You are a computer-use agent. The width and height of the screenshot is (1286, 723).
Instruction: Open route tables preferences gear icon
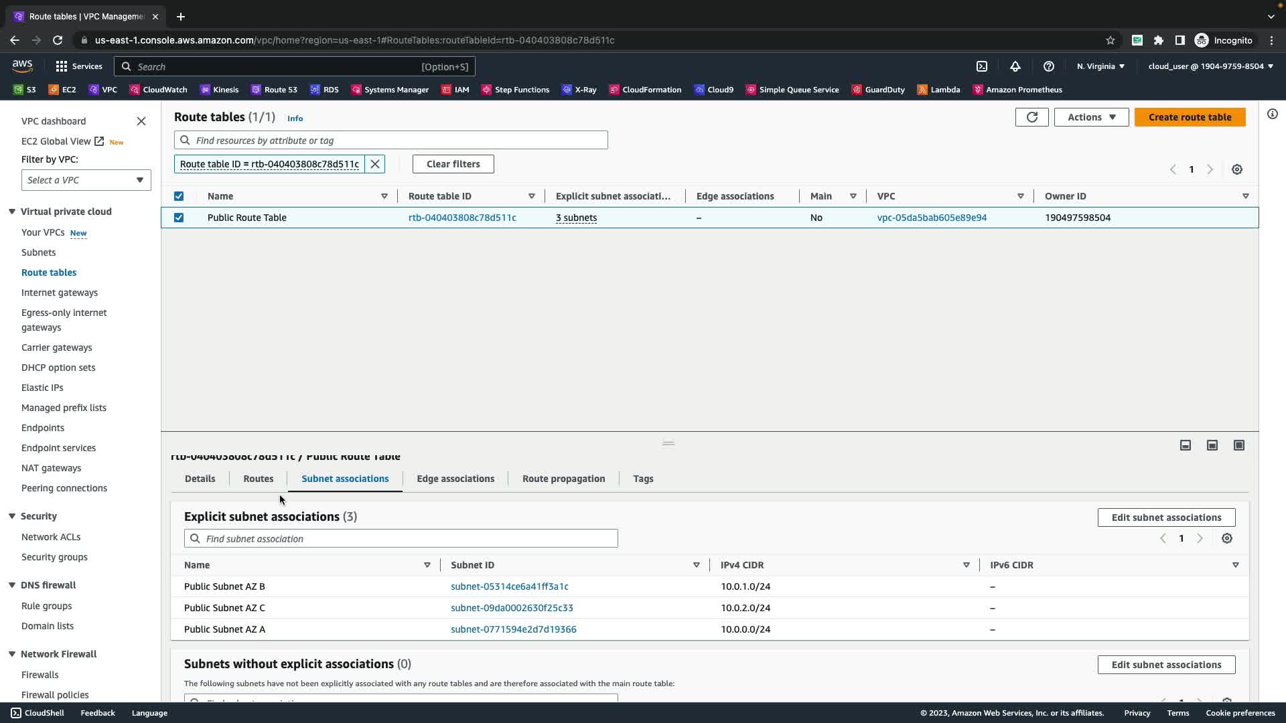[1237, 169]
